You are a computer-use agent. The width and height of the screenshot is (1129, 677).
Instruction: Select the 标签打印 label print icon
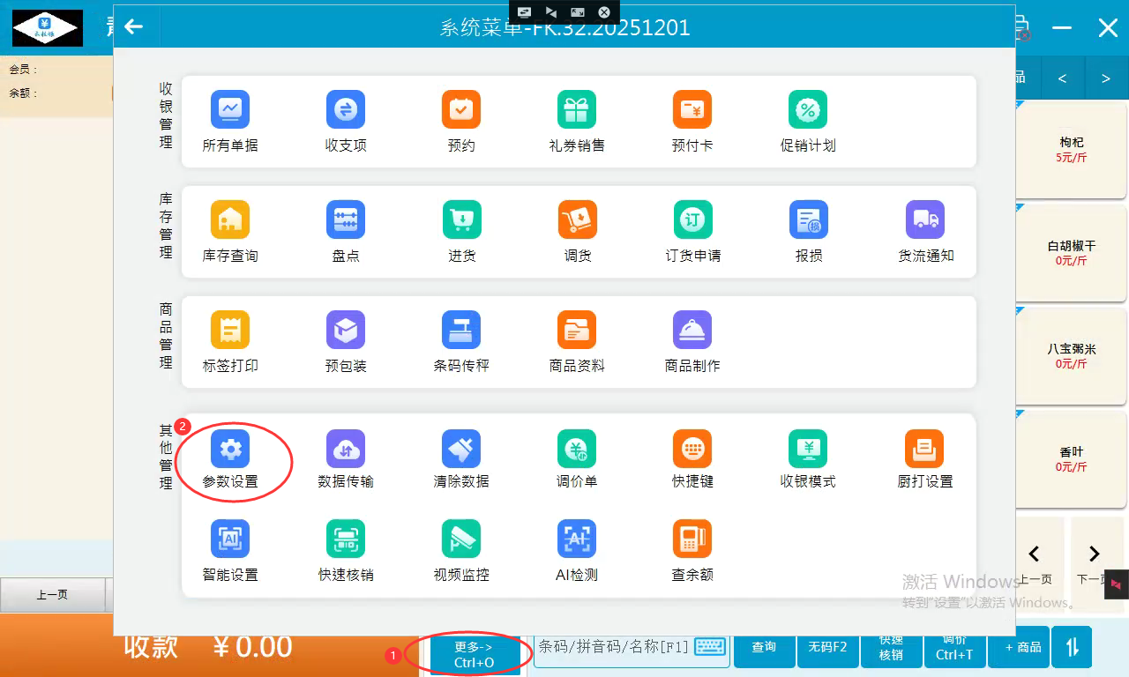click(x=230, y=331)
